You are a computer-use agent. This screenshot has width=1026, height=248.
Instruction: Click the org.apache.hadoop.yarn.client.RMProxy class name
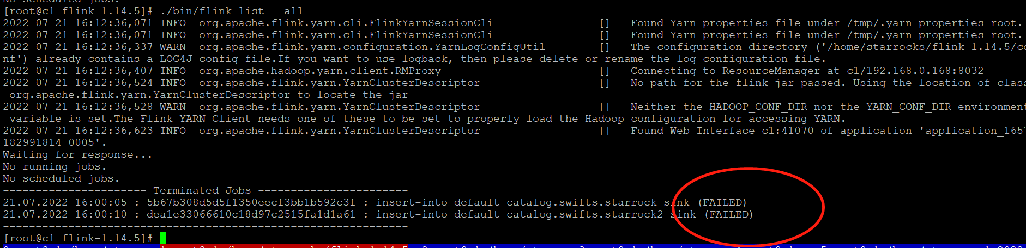320,71
